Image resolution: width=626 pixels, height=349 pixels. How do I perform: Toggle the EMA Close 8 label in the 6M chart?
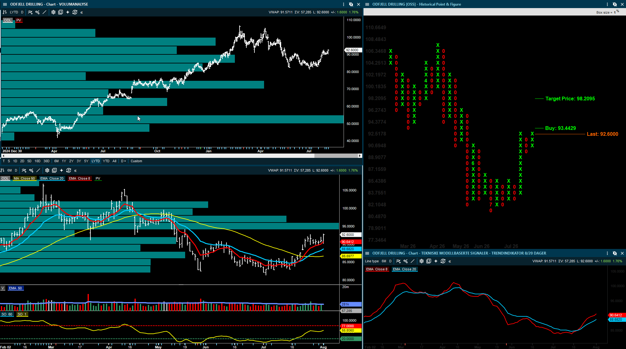pos(80,178)
